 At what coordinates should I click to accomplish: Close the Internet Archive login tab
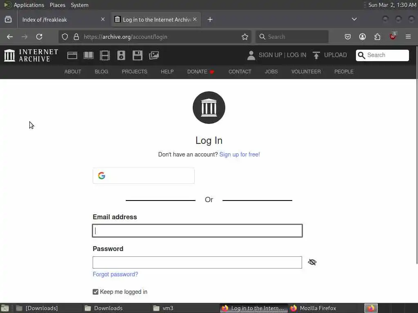(x=195, y=20)
